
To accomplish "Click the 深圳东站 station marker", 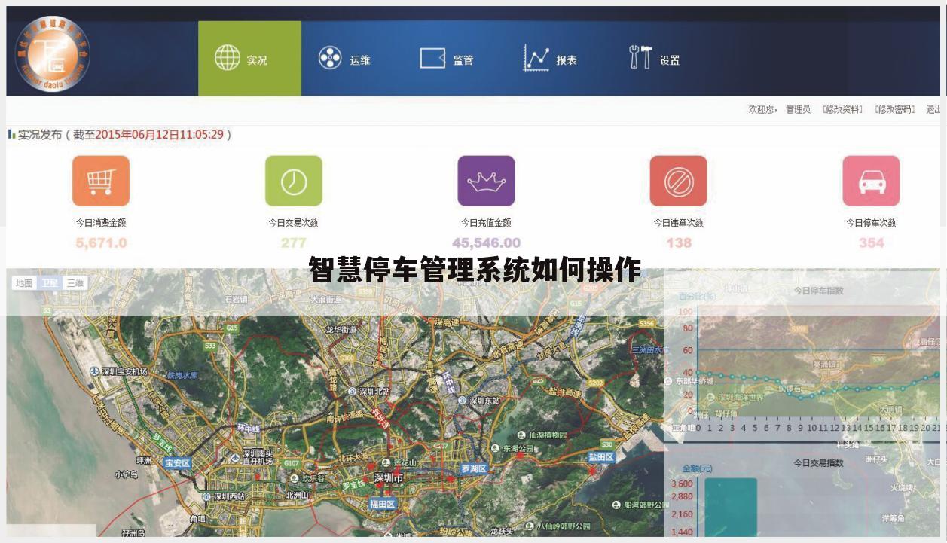I will click(480, 401).
